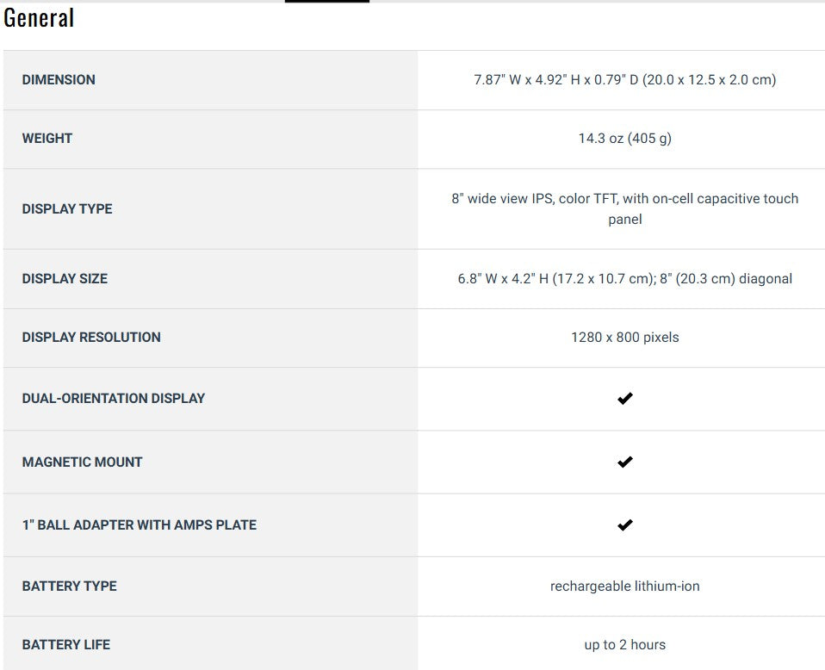Select the BATTERY LIFE label
The image size is (825, 670).
pyautogui.click(x=66, y=645)
